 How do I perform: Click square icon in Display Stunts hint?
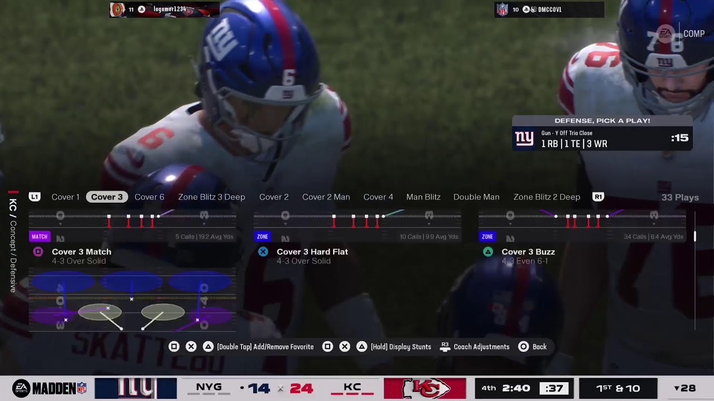click(x=327, y=346)
